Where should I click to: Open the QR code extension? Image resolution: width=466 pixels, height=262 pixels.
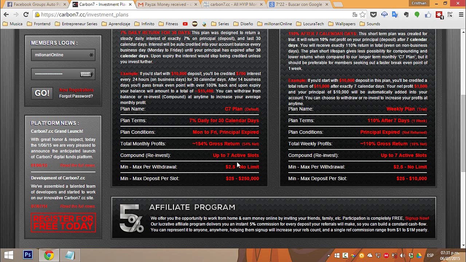(450, 15)
